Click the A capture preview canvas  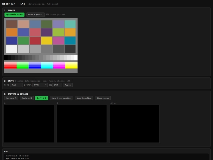click(x=29, y=124)
